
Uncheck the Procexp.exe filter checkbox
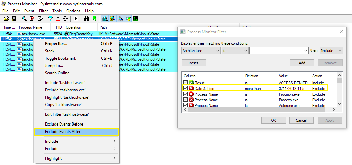[186, 100]
